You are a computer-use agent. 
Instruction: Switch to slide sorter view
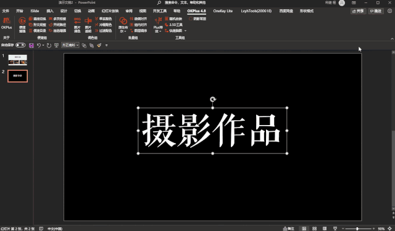click(314, 229)
